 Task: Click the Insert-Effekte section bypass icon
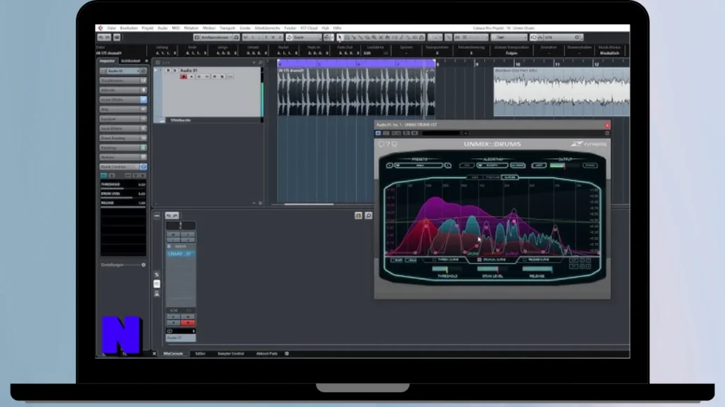(143, 100)
